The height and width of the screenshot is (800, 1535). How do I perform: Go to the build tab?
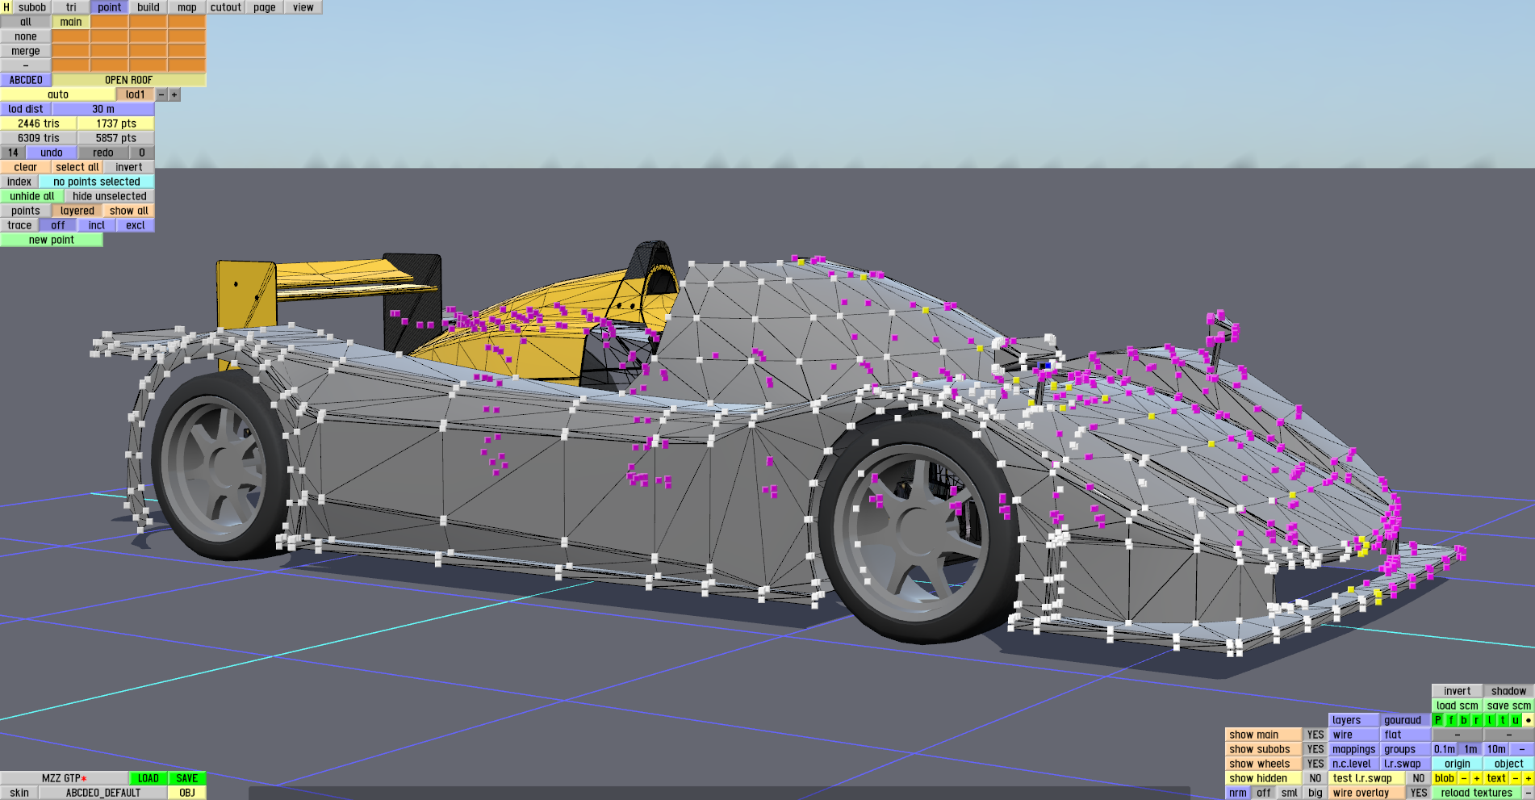(148, 7)
